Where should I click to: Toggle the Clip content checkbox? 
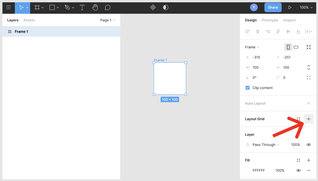(x=248, y=88)
